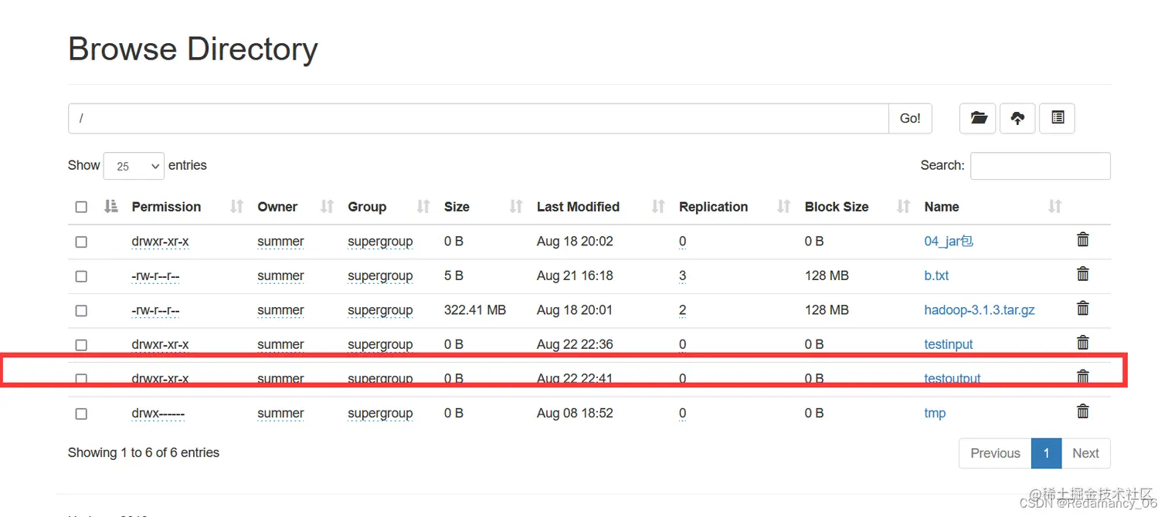The width and height of the screenshot is (1168, 517).
Task: Click permission drwxr-xr-x of 04_jar包 row
Action: click(160, 241)
